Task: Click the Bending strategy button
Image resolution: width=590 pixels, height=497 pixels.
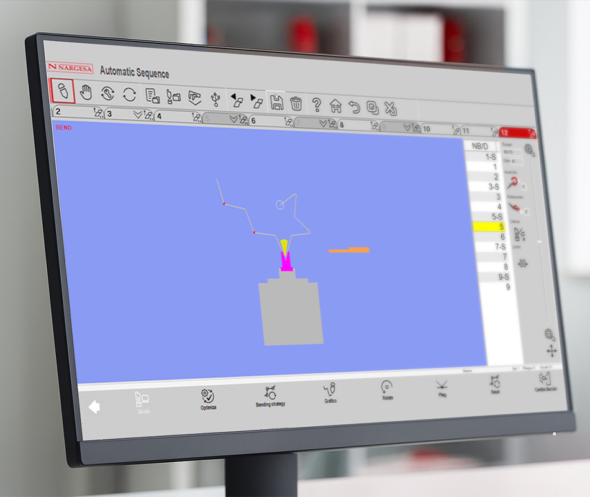Action: click(270, 396)
